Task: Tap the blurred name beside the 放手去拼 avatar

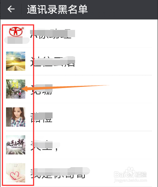Action: click(x=45, y=146)
